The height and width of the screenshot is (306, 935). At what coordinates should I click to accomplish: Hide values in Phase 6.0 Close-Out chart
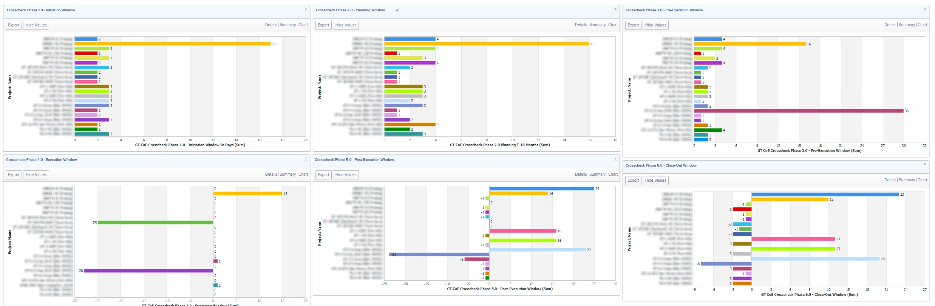click(x=656, y=181)
